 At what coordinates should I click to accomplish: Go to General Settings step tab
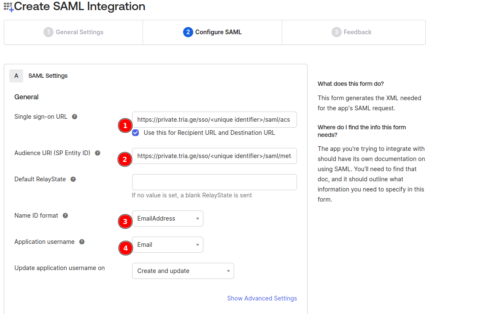(73, 32)
